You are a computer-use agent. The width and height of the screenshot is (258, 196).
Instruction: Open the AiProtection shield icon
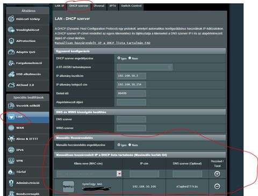click(11, 41)
